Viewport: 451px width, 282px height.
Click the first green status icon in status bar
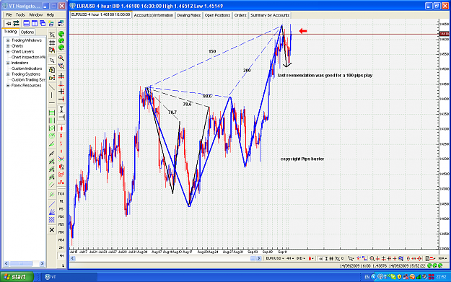click(x=429, y=266)
